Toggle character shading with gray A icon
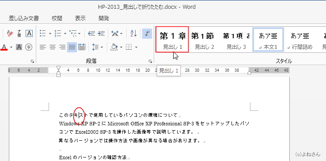Screen dimensions: 326x161 [19, 48]
